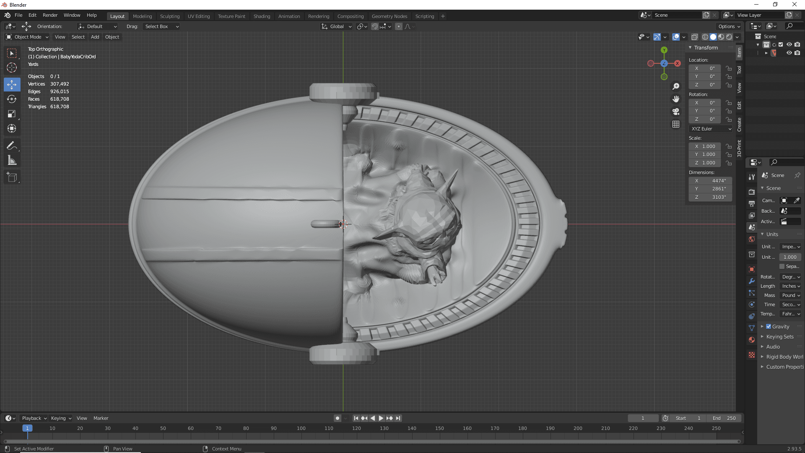This screenshot has width=805, height=453.
Task: Open the Object properties tab icon
Action: tap(752, 269)
